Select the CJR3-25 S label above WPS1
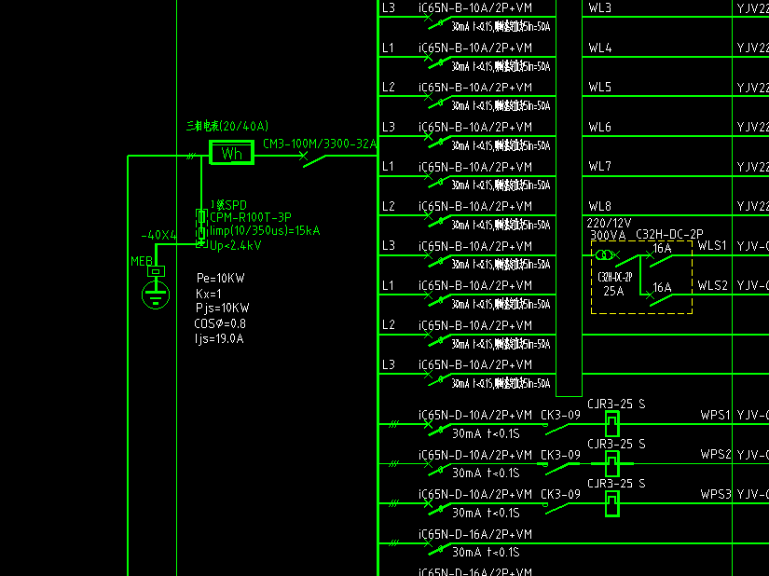Image resolution: width=769 pixels, height=576 pixels. [616, 404]
